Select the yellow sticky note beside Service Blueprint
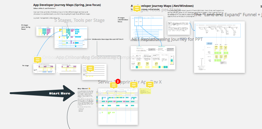The height and width of the screenshot is (129, 262). tap(145, 91)
